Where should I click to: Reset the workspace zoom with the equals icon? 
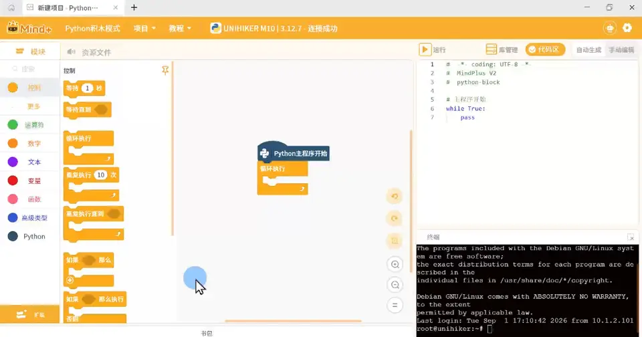pos(395,306)
